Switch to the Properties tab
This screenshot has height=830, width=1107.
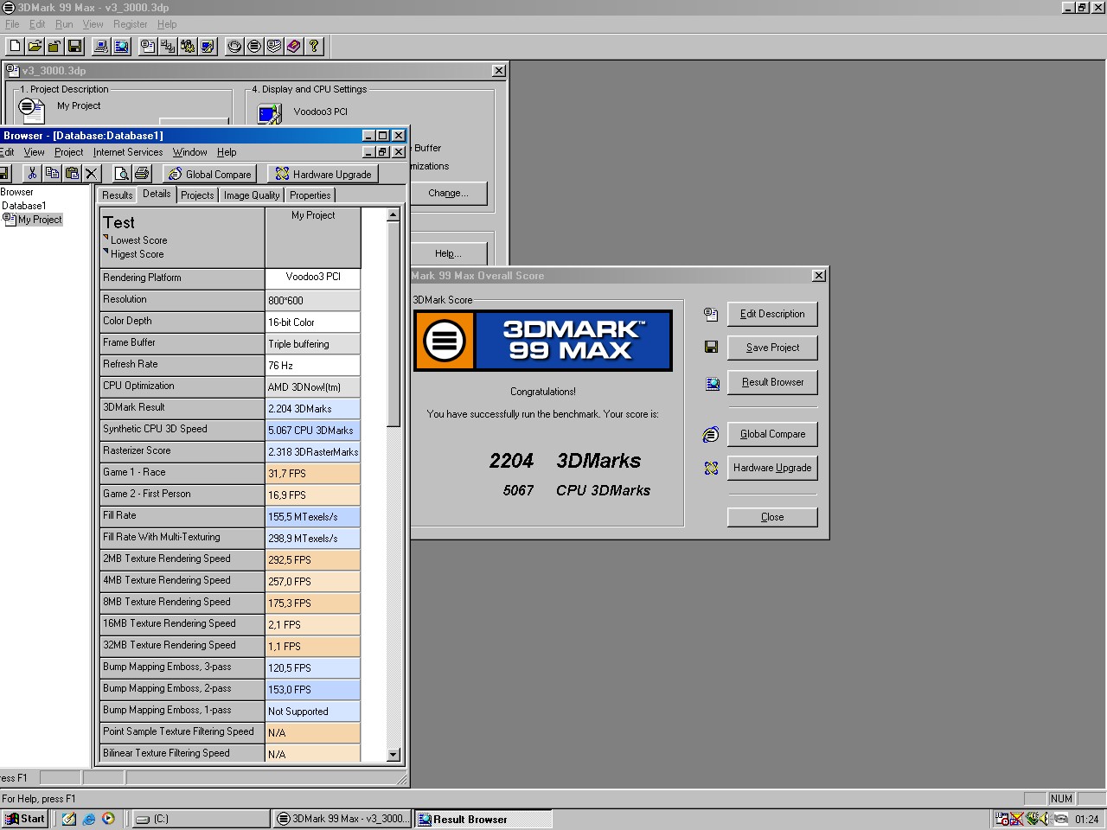[x=310, y=195]
